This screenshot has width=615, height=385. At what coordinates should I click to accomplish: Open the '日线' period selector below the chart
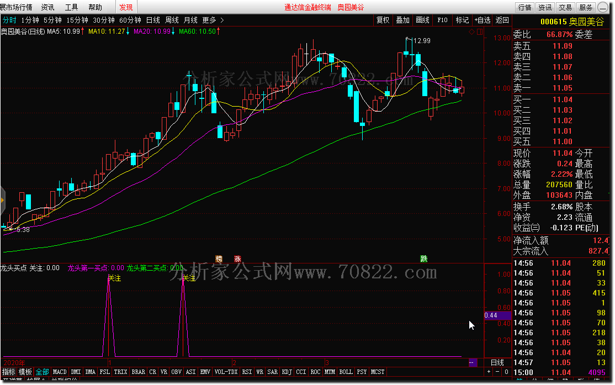point(497,363)
